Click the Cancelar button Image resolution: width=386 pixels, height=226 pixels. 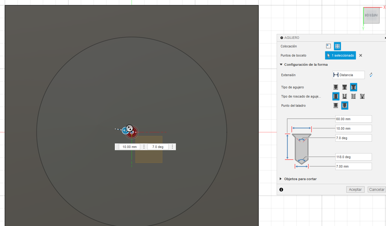click(377, 190)
